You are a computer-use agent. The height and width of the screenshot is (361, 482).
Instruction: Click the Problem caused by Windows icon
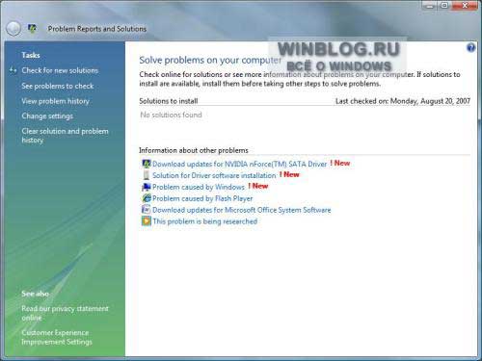click(x=147, y=187)
